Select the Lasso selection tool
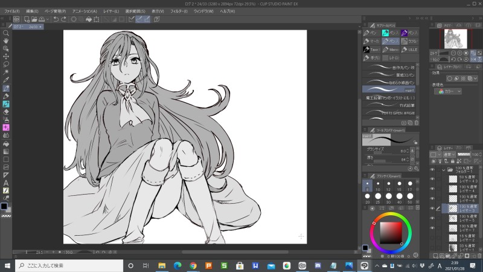The width and height of the screenshot is (483, 272). (5, 64)
